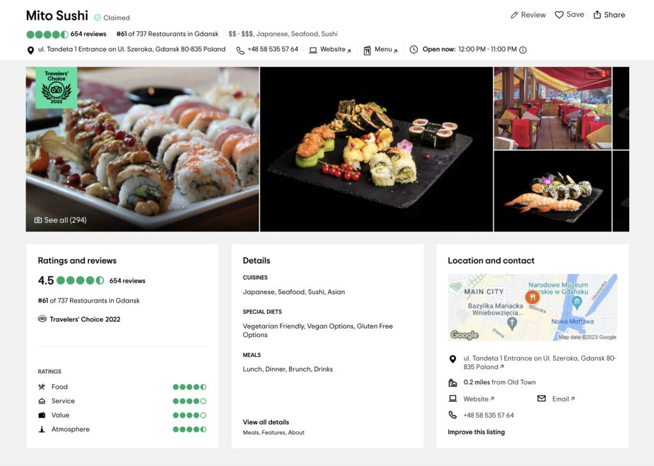Click #61 of 737 in Ratings card
This screenshot has height=466, width=654.
point(88,301)
